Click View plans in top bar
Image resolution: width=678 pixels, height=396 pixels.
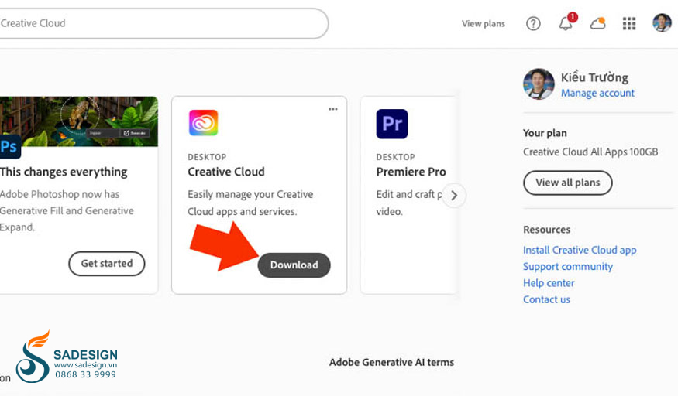click(483, 24)
